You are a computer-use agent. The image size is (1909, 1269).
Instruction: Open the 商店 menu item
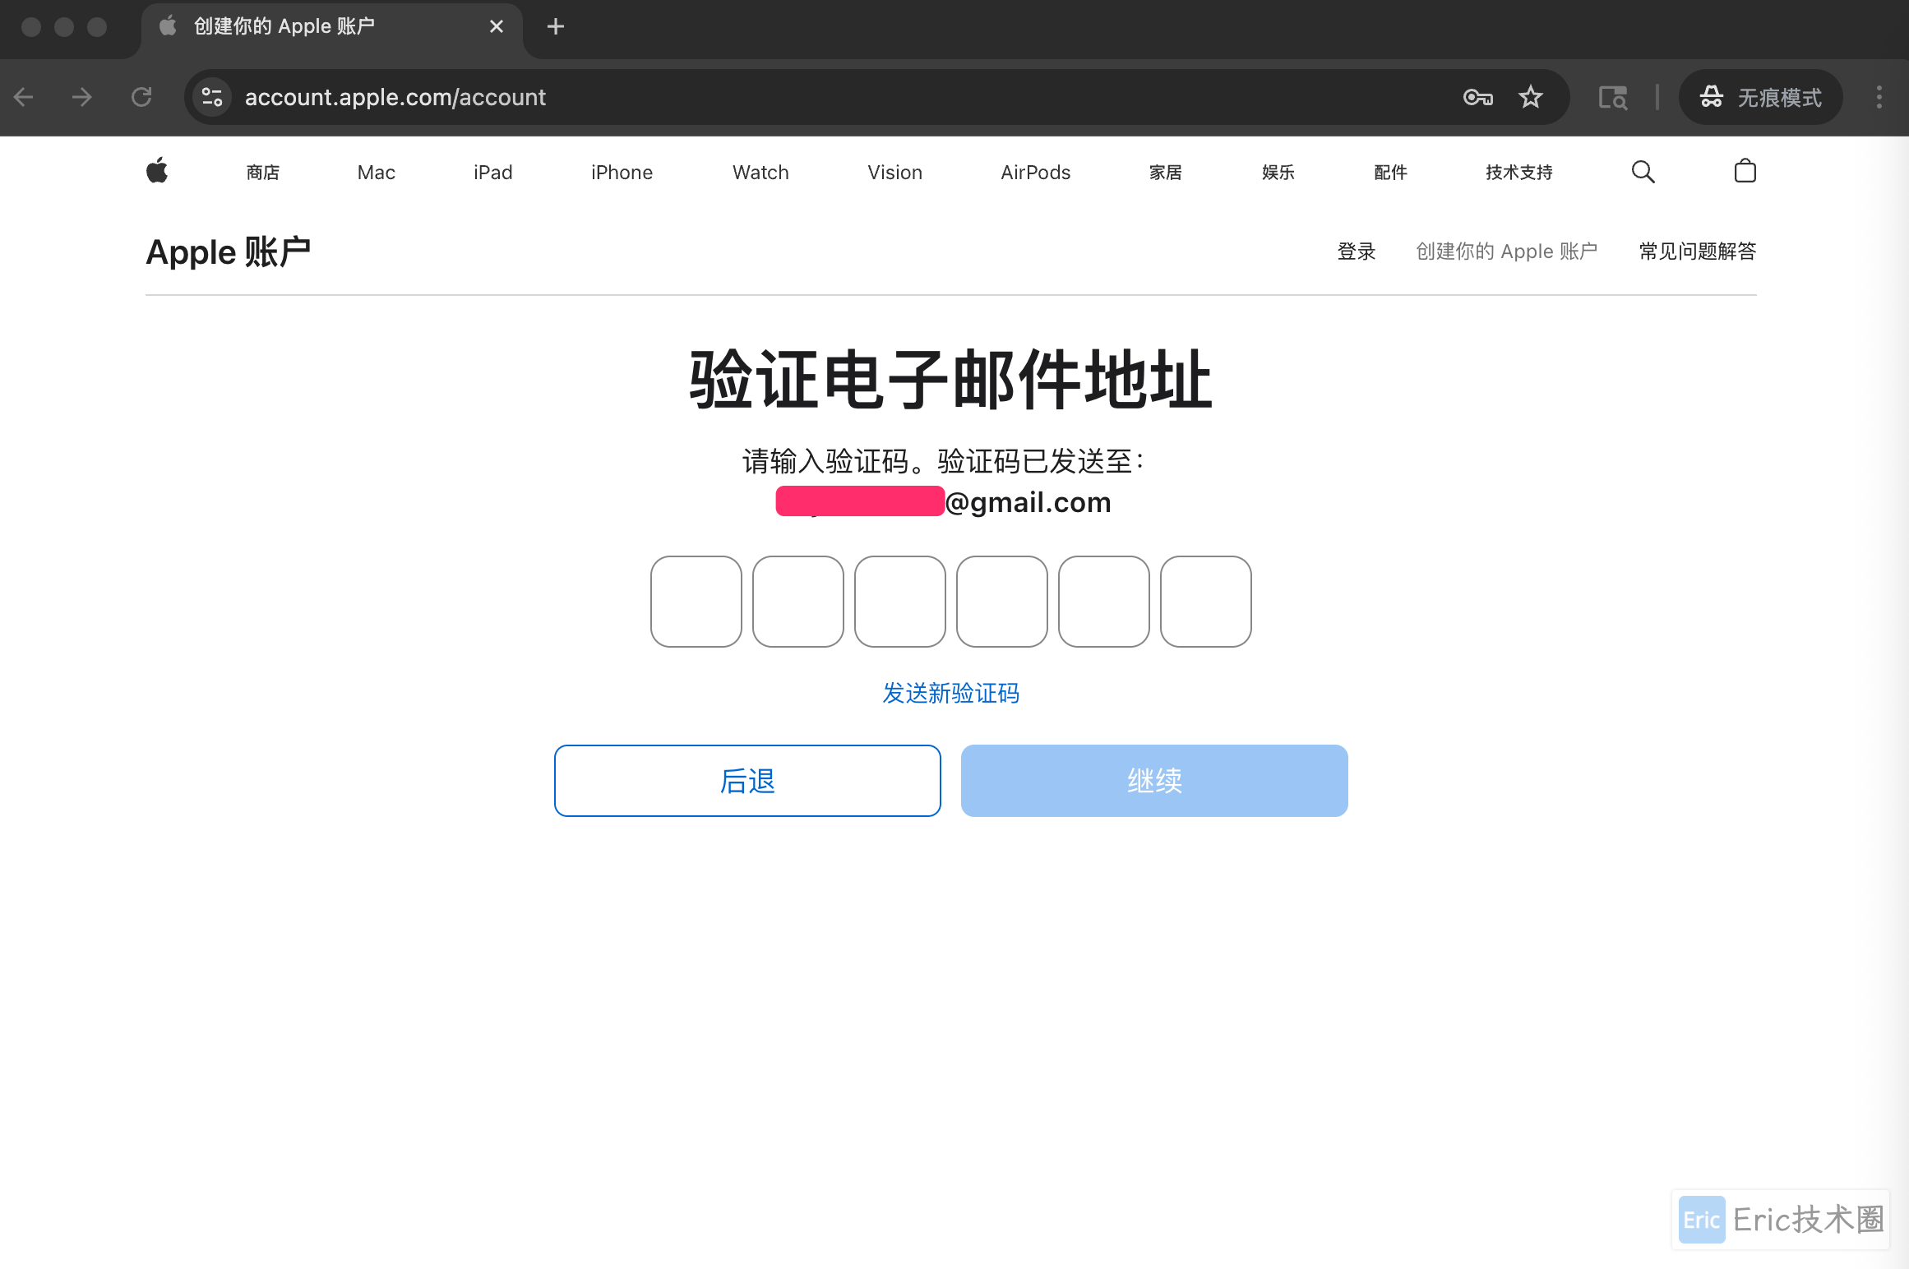point(263,173)
